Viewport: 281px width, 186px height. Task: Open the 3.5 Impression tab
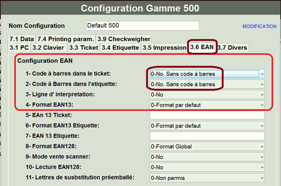click(x=164, y=48)
